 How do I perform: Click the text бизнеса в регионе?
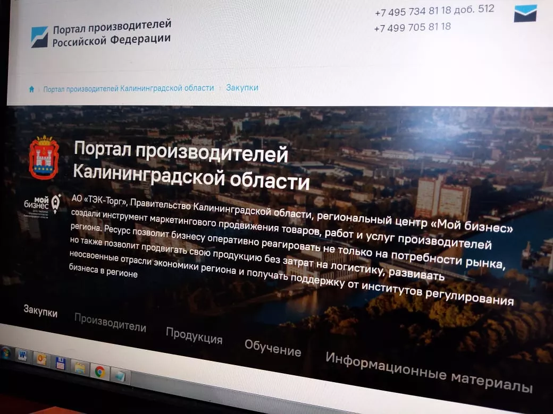pos(103,270)
